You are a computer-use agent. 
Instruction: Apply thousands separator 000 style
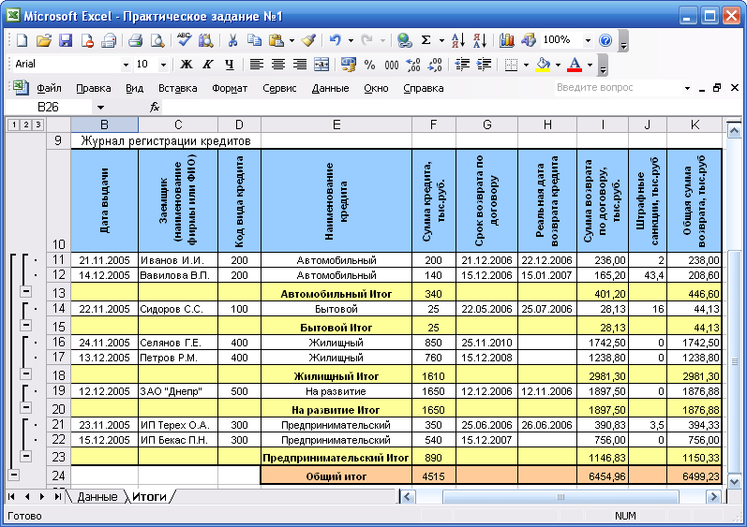(x=392, y=65)
